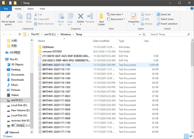Click the Paste icon in Clipboard group
This screenshot has width=194, height=139.
(x=29, y=18)
